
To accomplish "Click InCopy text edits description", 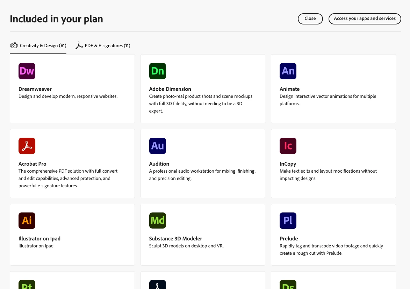I will (328, 175).
